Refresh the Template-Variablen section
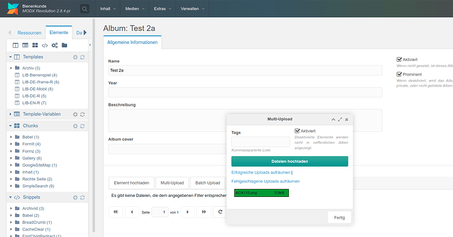Image resolution: width=453 pixels, height=237 pixels. [82, 114]
